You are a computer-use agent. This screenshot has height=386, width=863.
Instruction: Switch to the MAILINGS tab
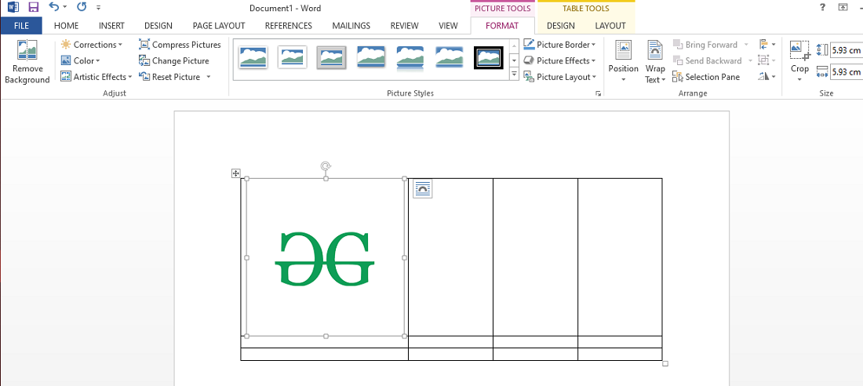click(x=351, y=25)
